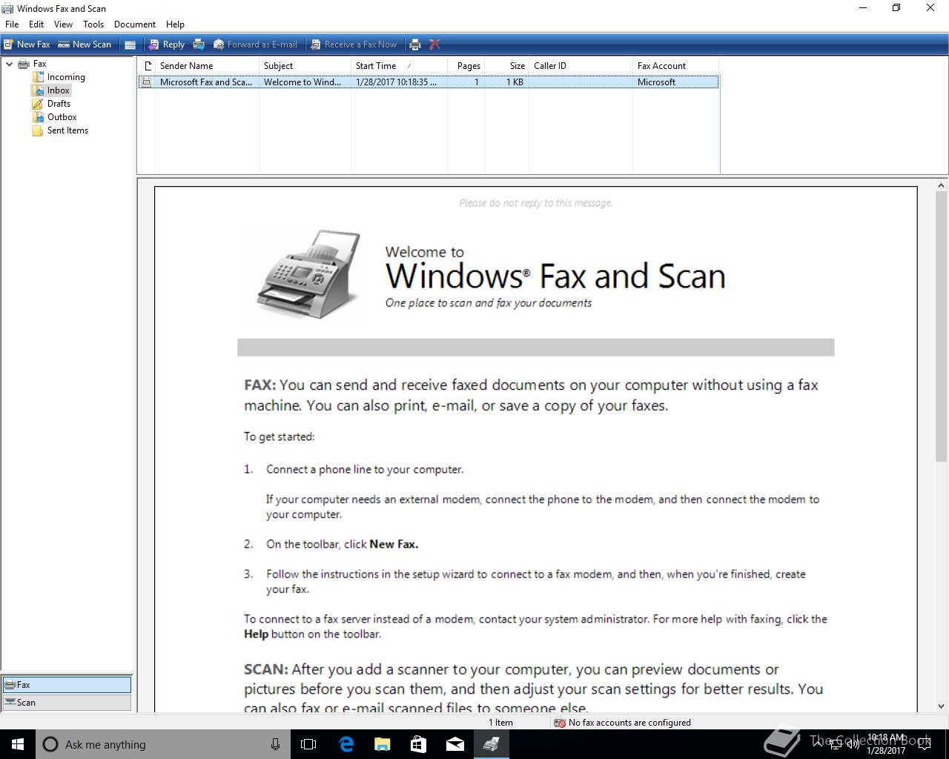Open Task View from taskbar
The image size is (949, 759).
click(x=308, y=744)
